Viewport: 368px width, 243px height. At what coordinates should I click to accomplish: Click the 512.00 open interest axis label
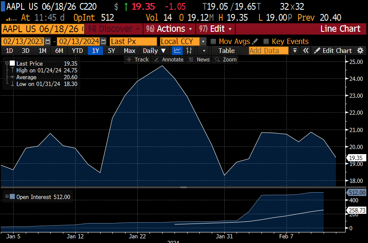[x=357, y=193]
